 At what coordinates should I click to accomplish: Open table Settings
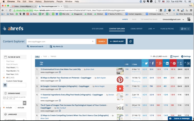pos(186,57)
